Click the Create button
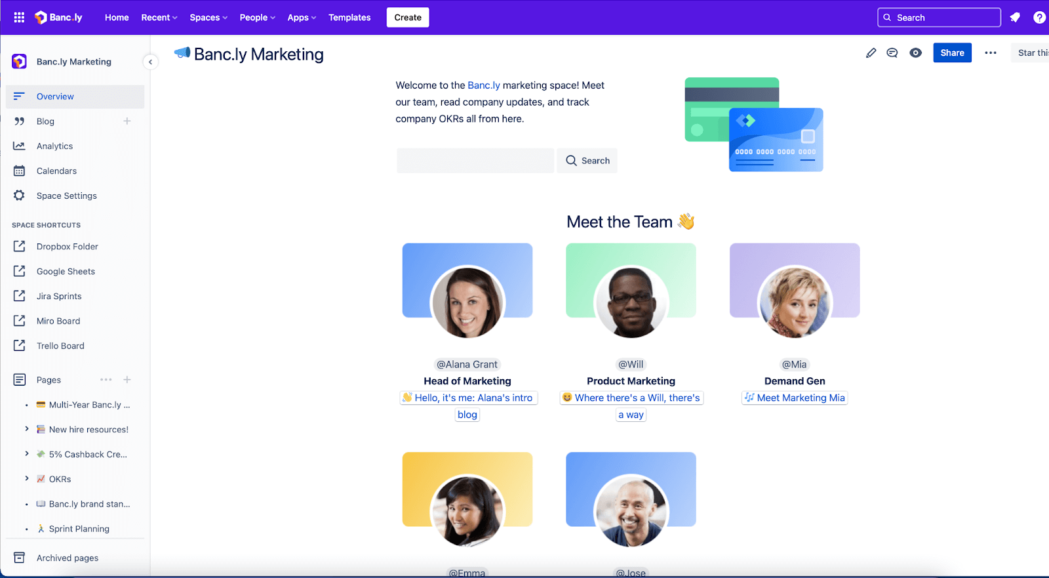 pyautogui.click(x=408, y=18)
